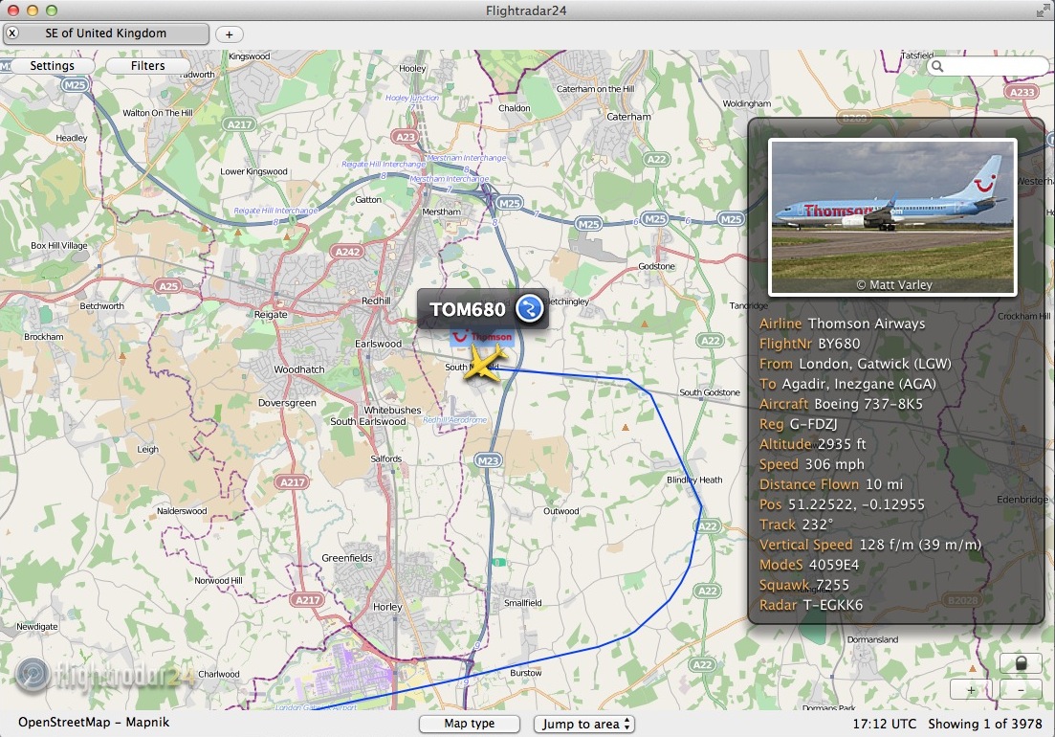Click the A23 road shield near Hooley
The image size is (1055, 737).
(405, 137)
